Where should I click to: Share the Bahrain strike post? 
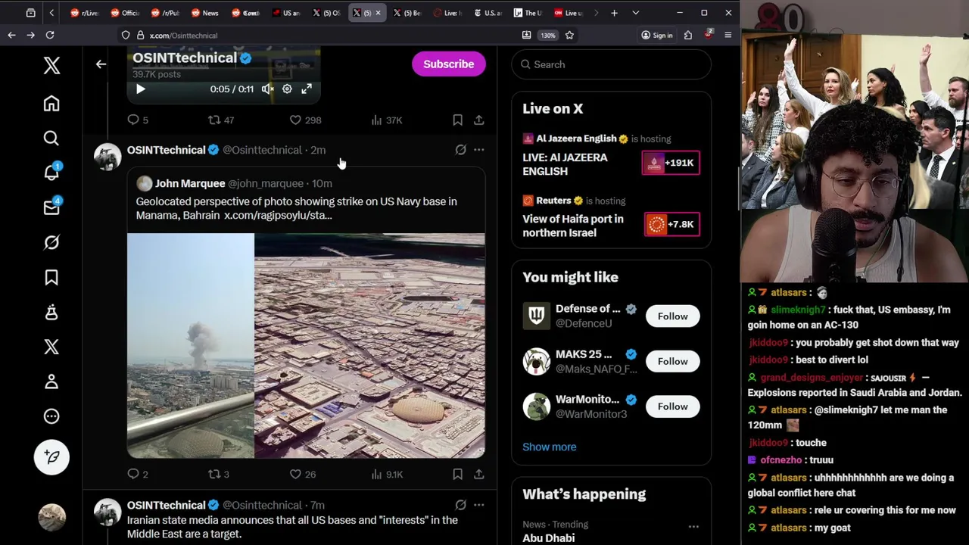click(x=478, y=474)
